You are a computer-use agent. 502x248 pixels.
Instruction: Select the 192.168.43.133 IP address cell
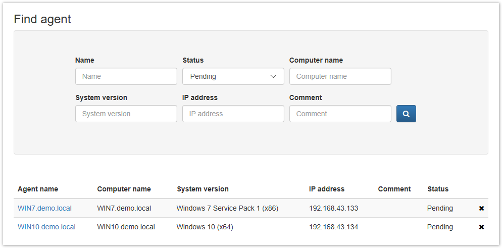click(x=333, y=208)
